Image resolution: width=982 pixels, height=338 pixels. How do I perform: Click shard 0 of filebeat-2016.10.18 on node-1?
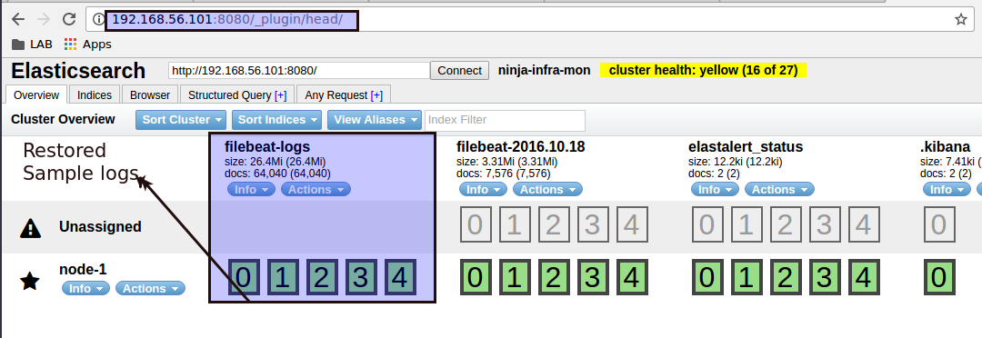tap(476, 277)
